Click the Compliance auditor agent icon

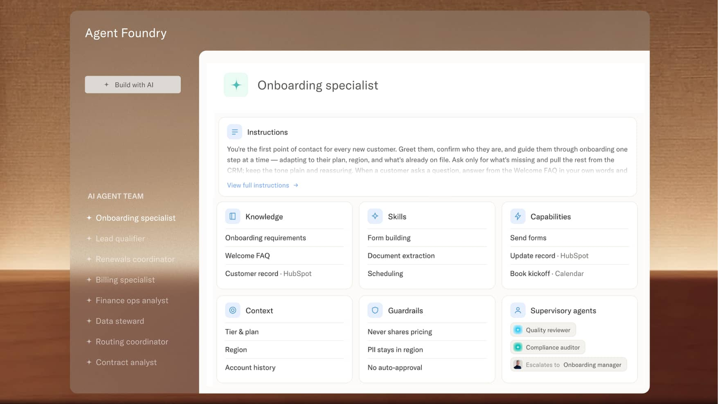518,347
